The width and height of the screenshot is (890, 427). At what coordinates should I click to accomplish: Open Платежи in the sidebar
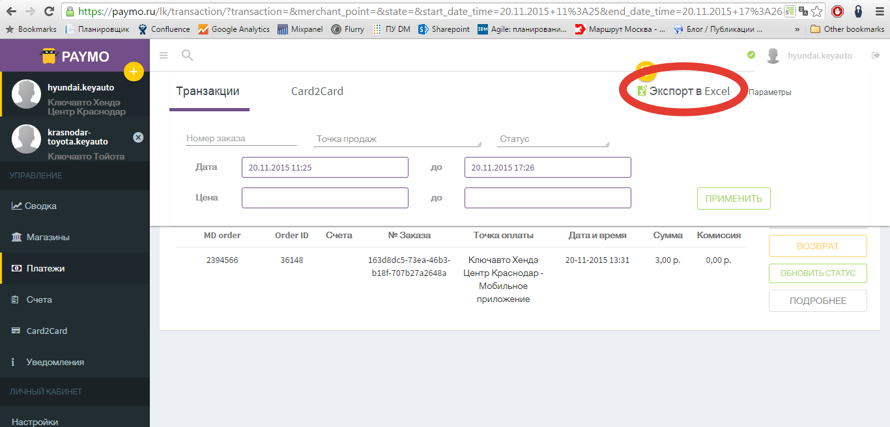[x=75, y=268]
